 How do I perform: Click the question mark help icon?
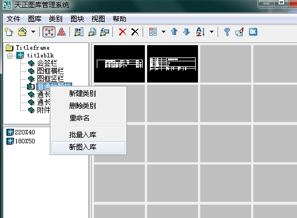tap(227, 32)
